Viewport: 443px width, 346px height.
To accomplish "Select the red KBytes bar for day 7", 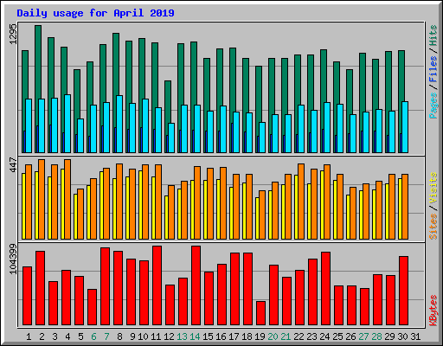I will tap(105, 286).
